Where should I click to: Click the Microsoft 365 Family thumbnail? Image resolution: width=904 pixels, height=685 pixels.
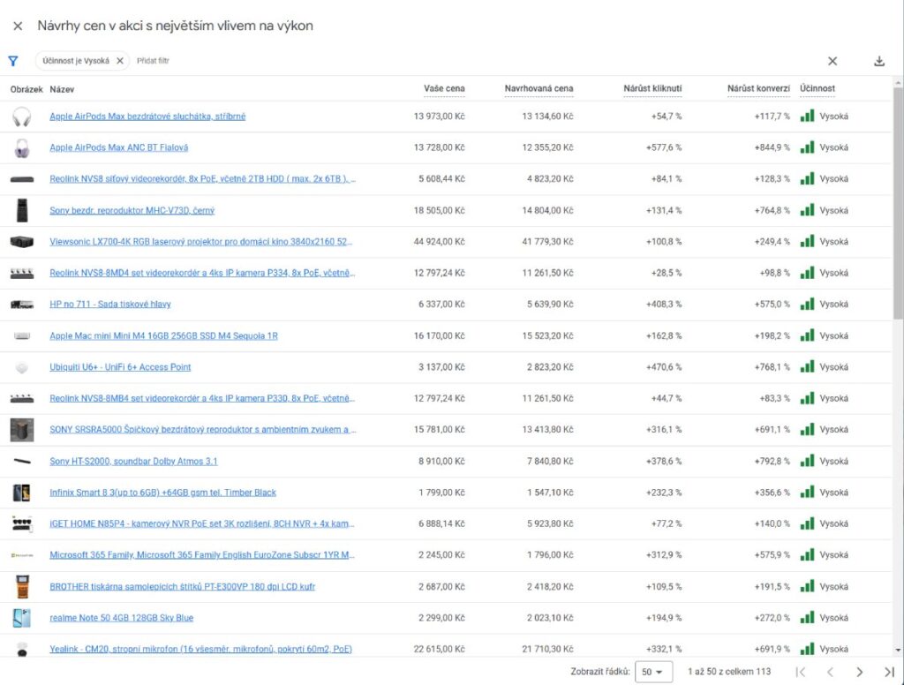pos(22,555)
